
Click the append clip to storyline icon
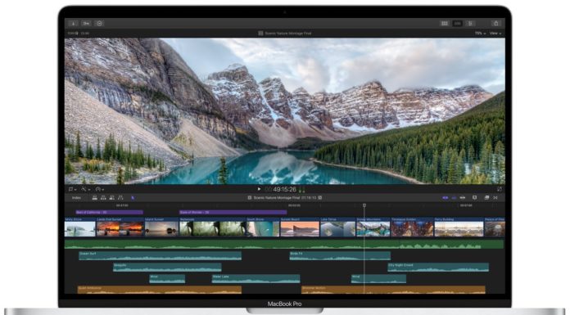[112, 198]
